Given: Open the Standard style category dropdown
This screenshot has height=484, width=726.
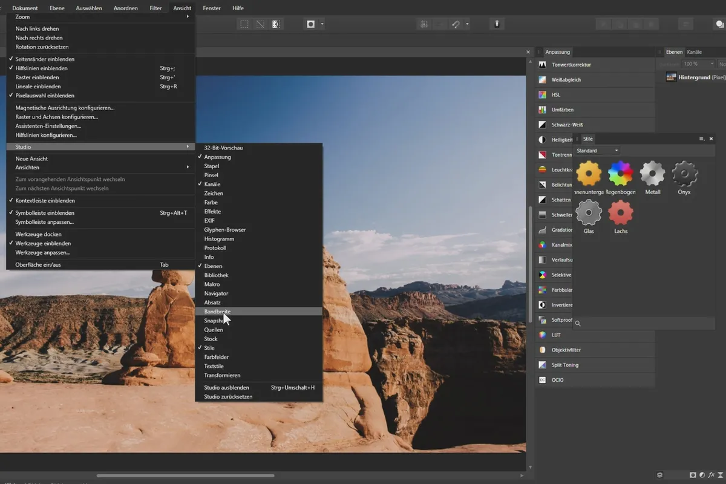Looking at the screenshot, I should click(597, 151).
